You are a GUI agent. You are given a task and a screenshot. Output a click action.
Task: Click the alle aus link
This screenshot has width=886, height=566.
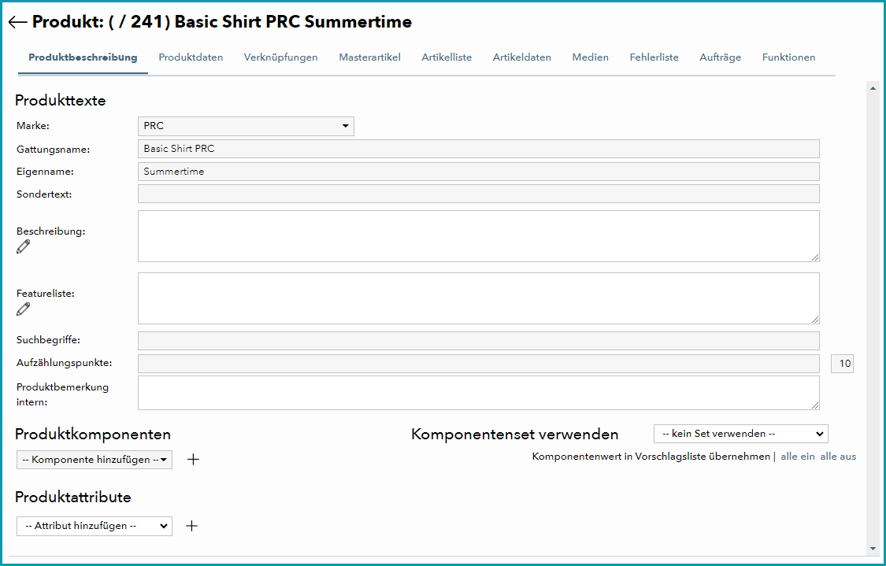point(838,457)
